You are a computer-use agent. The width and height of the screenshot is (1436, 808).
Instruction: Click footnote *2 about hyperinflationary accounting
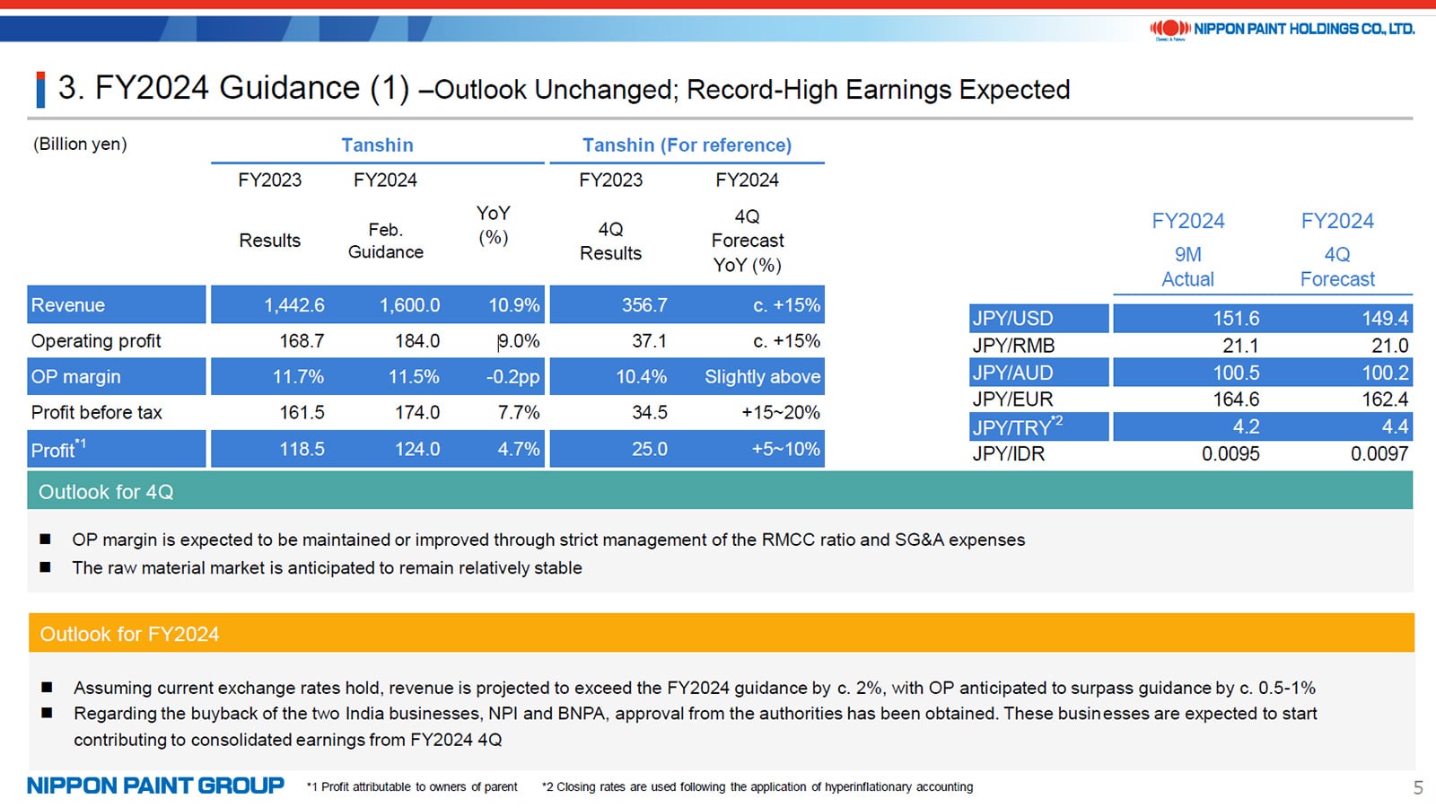[x=757, y=786]
